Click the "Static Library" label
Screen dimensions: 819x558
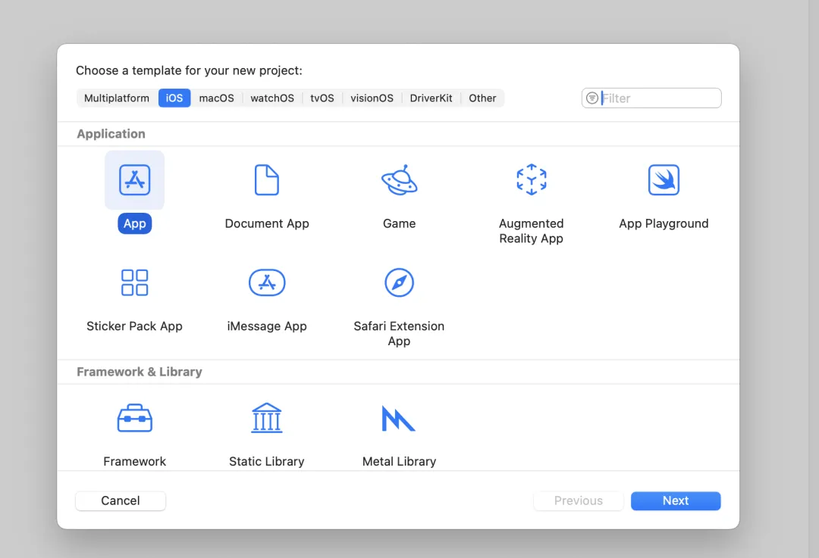click(267, 462)
